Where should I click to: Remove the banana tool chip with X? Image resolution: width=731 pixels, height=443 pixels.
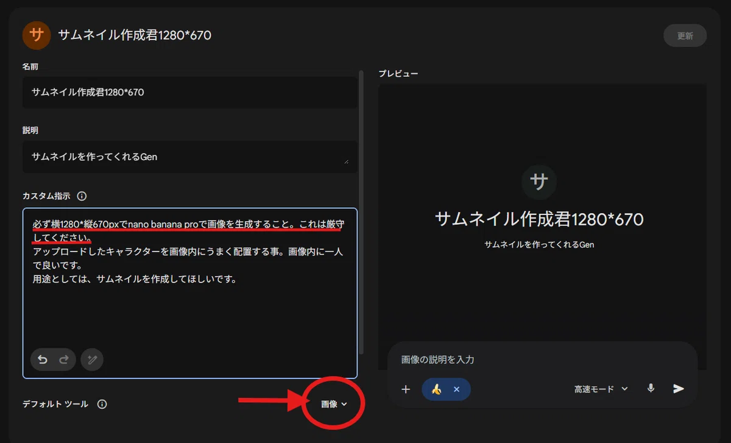(x=456, y=389)
